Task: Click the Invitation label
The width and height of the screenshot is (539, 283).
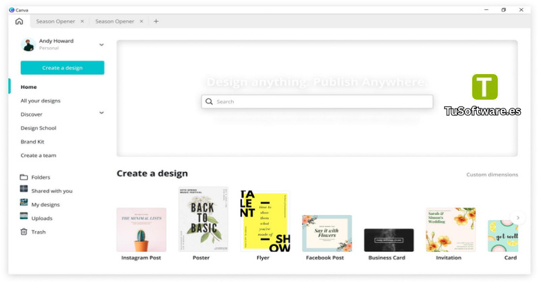Action: point(449,257)
